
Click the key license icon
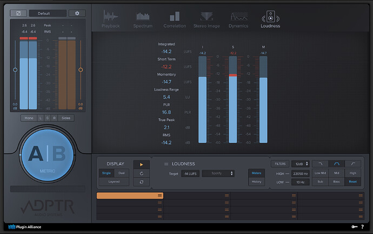coord(355,227)
